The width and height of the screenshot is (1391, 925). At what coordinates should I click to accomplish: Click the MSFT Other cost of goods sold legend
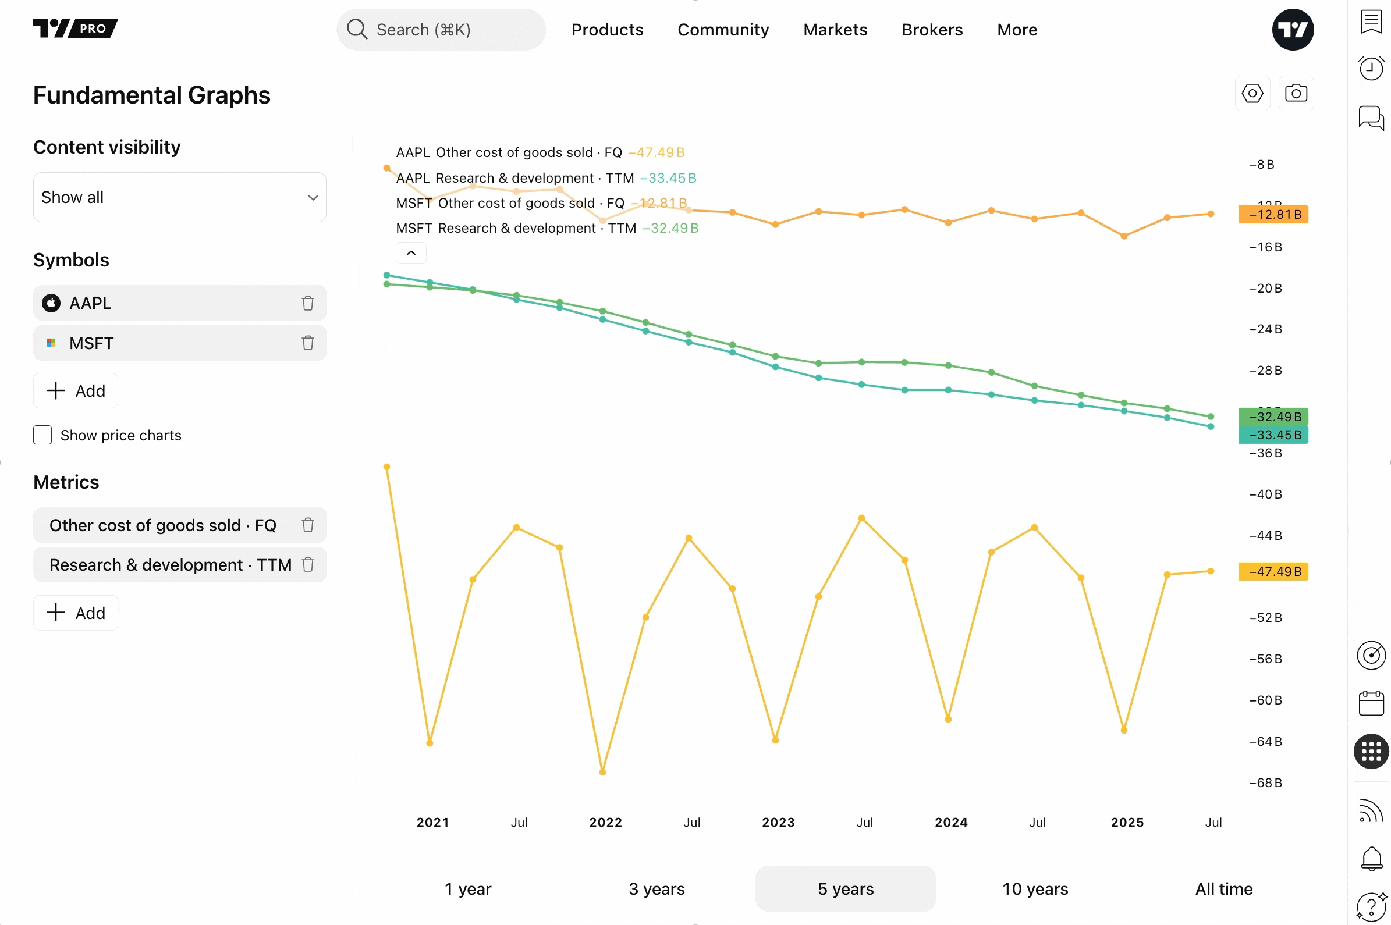tap(541, 203)
